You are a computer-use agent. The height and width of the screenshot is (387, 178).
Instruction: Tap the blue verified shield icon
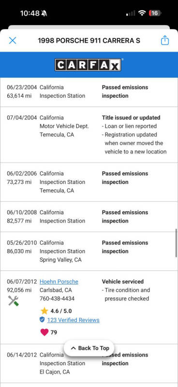click(42, 320)
